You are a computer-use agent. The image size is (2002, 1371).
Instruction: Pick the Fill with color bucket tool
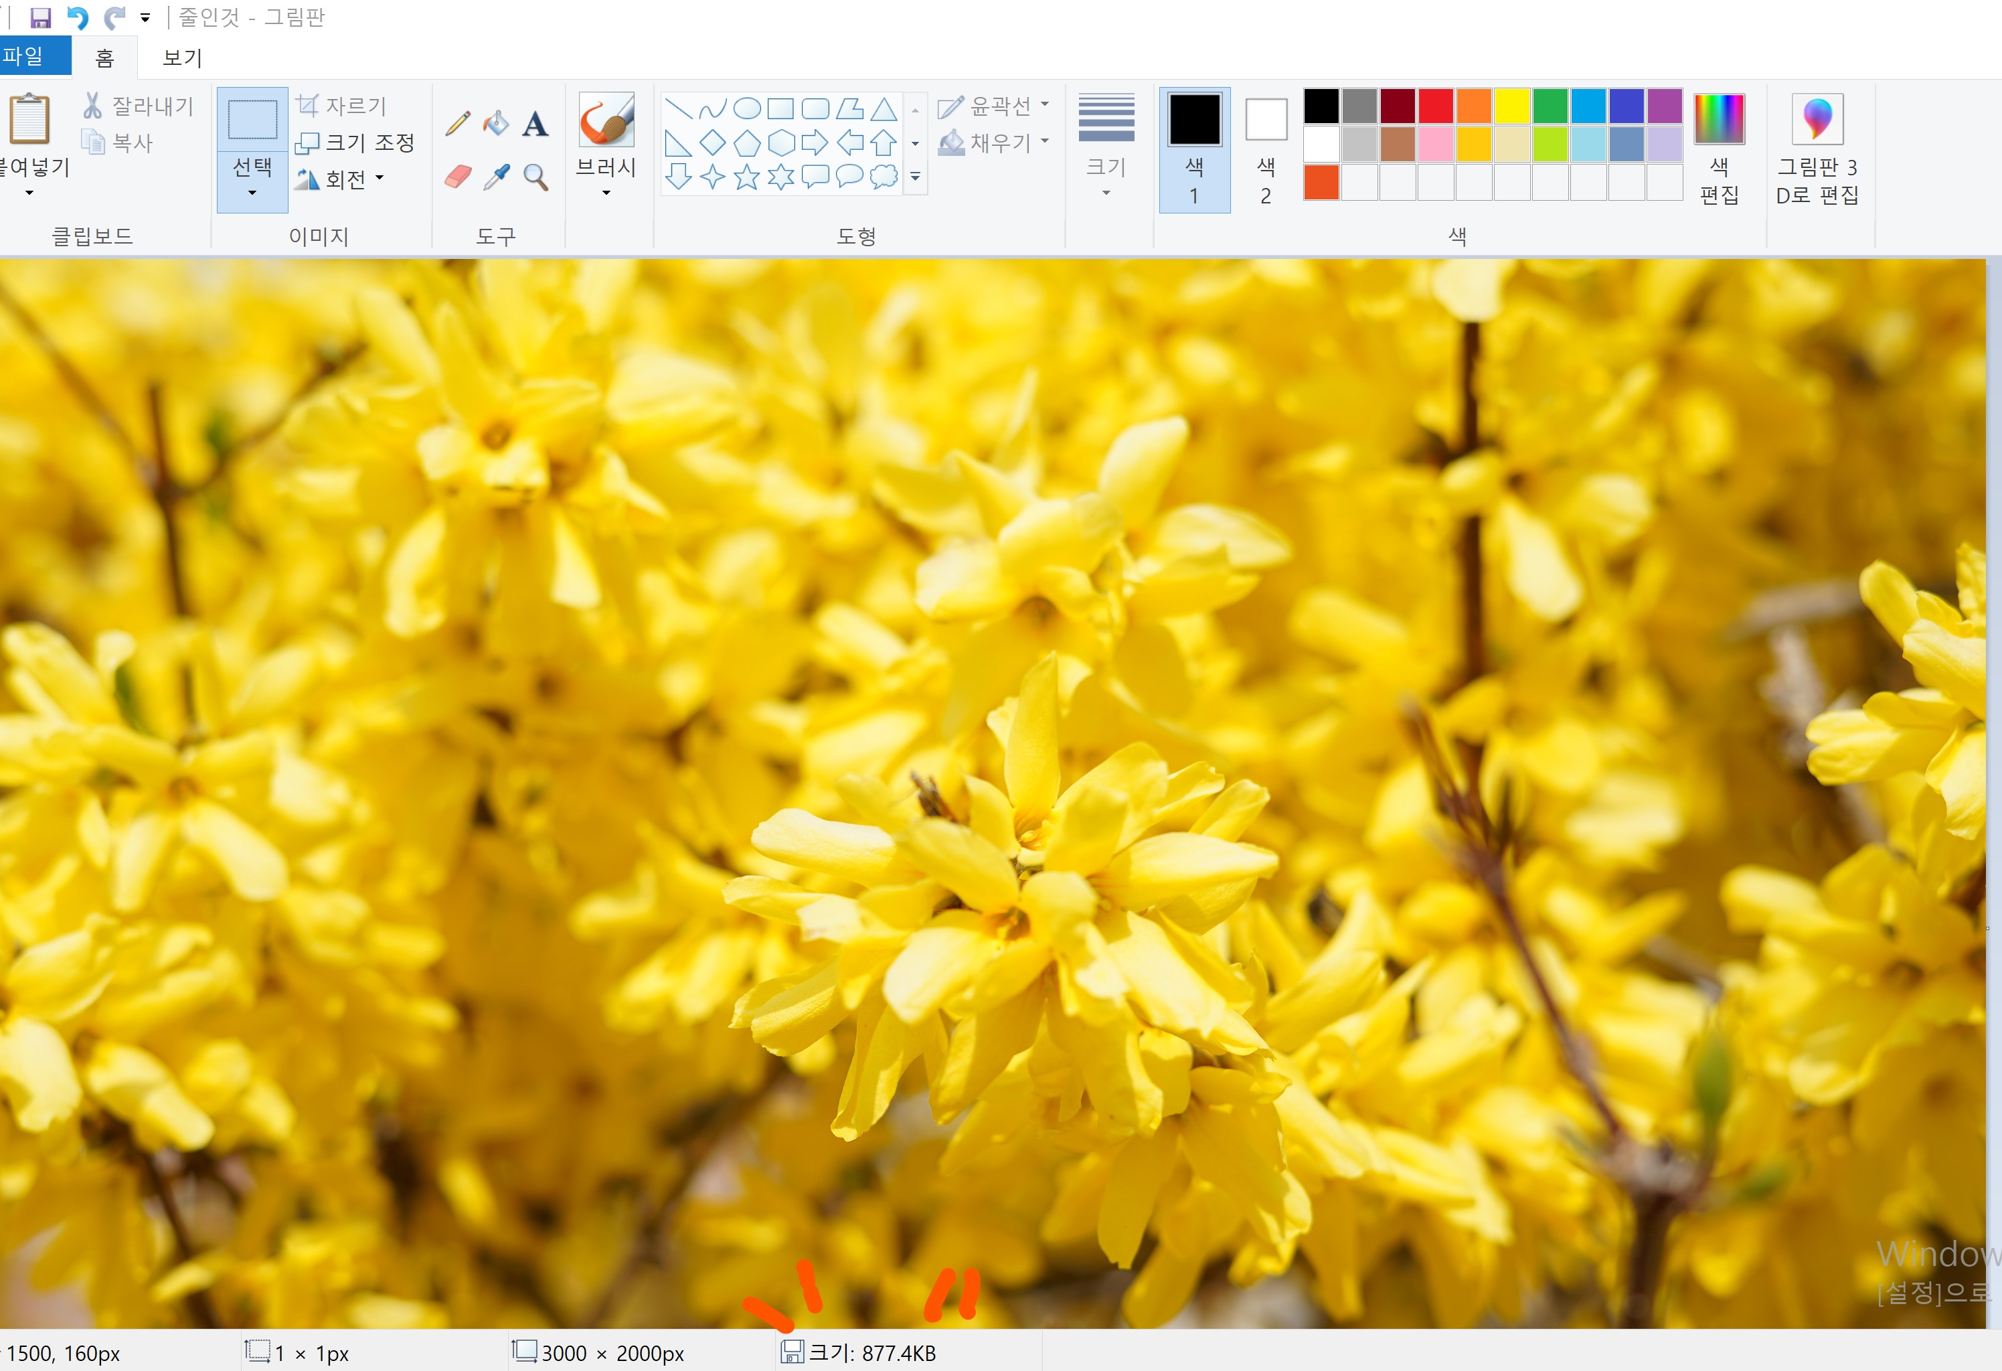tap(496, 123)
